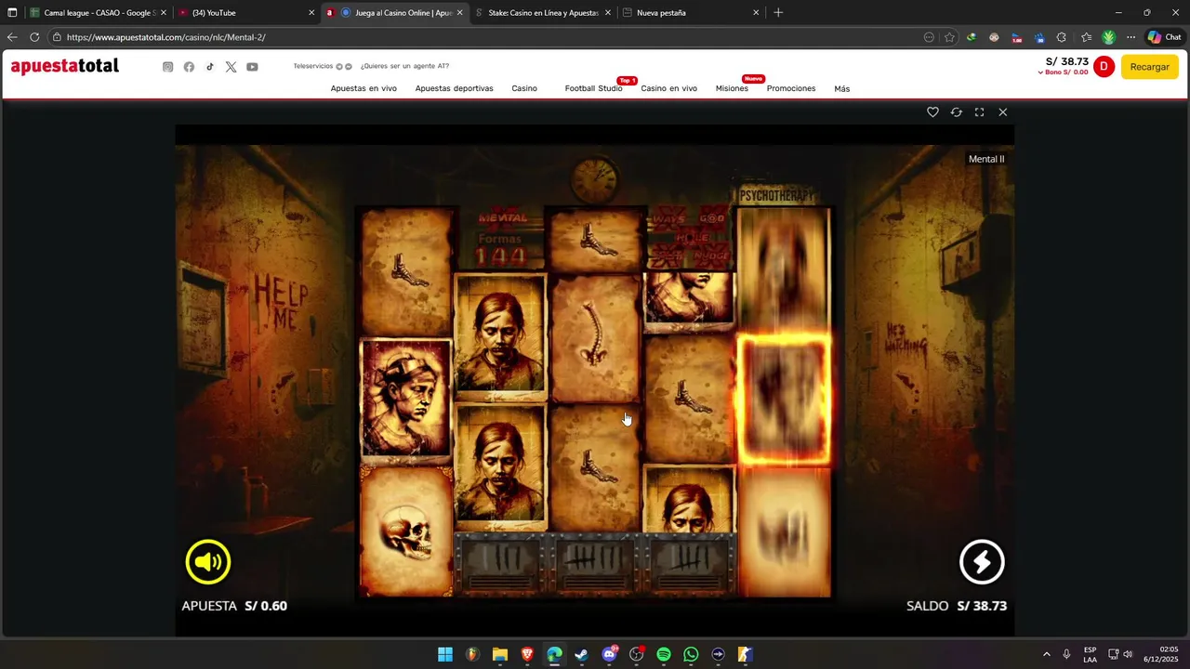The width and height of the screenshot is (1190, 669).
Task: Open the Instagram link in site header
Action: pos(167,67)
